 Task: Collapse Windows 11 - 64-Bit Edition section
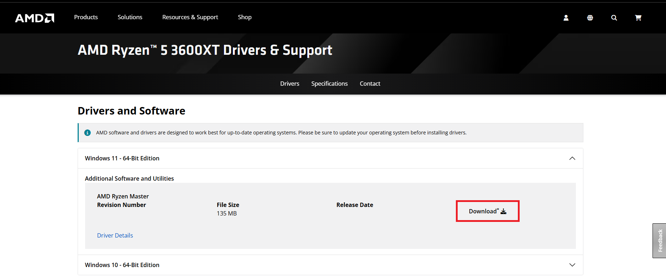(330, 158)
